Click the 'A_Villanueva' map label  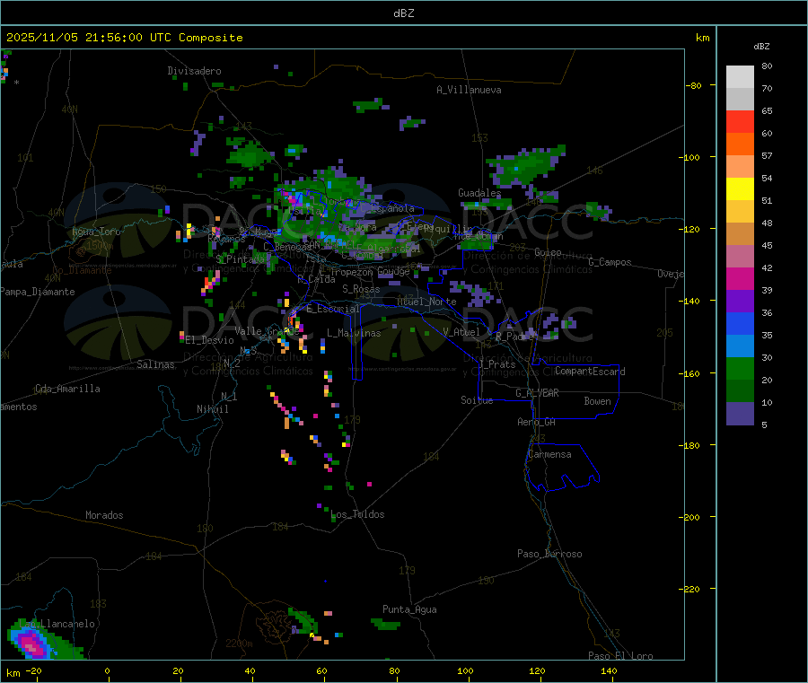[x=469, y=90]
